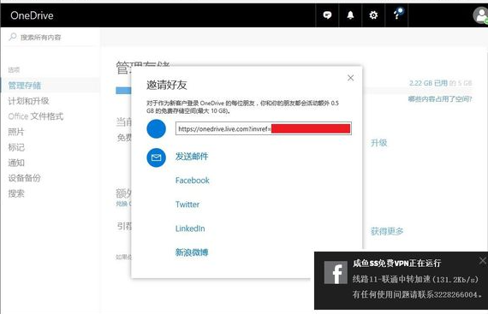The height and width of the screenshot is (314, 488).
Task: Share invite via LinkedIn
Action: (x=190, y=228)
